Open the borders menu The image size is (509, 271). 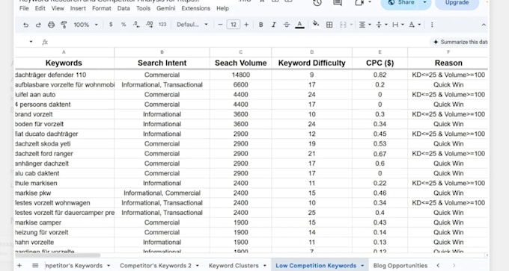click(329, 25)
